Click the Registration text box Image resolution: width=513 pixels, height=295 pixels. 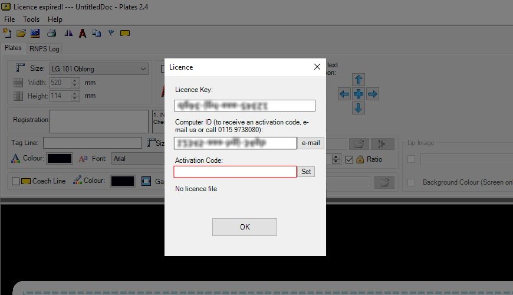click(x=99, y=122)
